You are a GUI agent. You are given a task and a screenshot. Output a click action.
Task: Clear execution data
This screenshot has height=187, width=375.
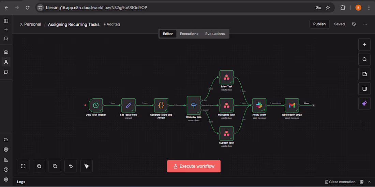340,182
